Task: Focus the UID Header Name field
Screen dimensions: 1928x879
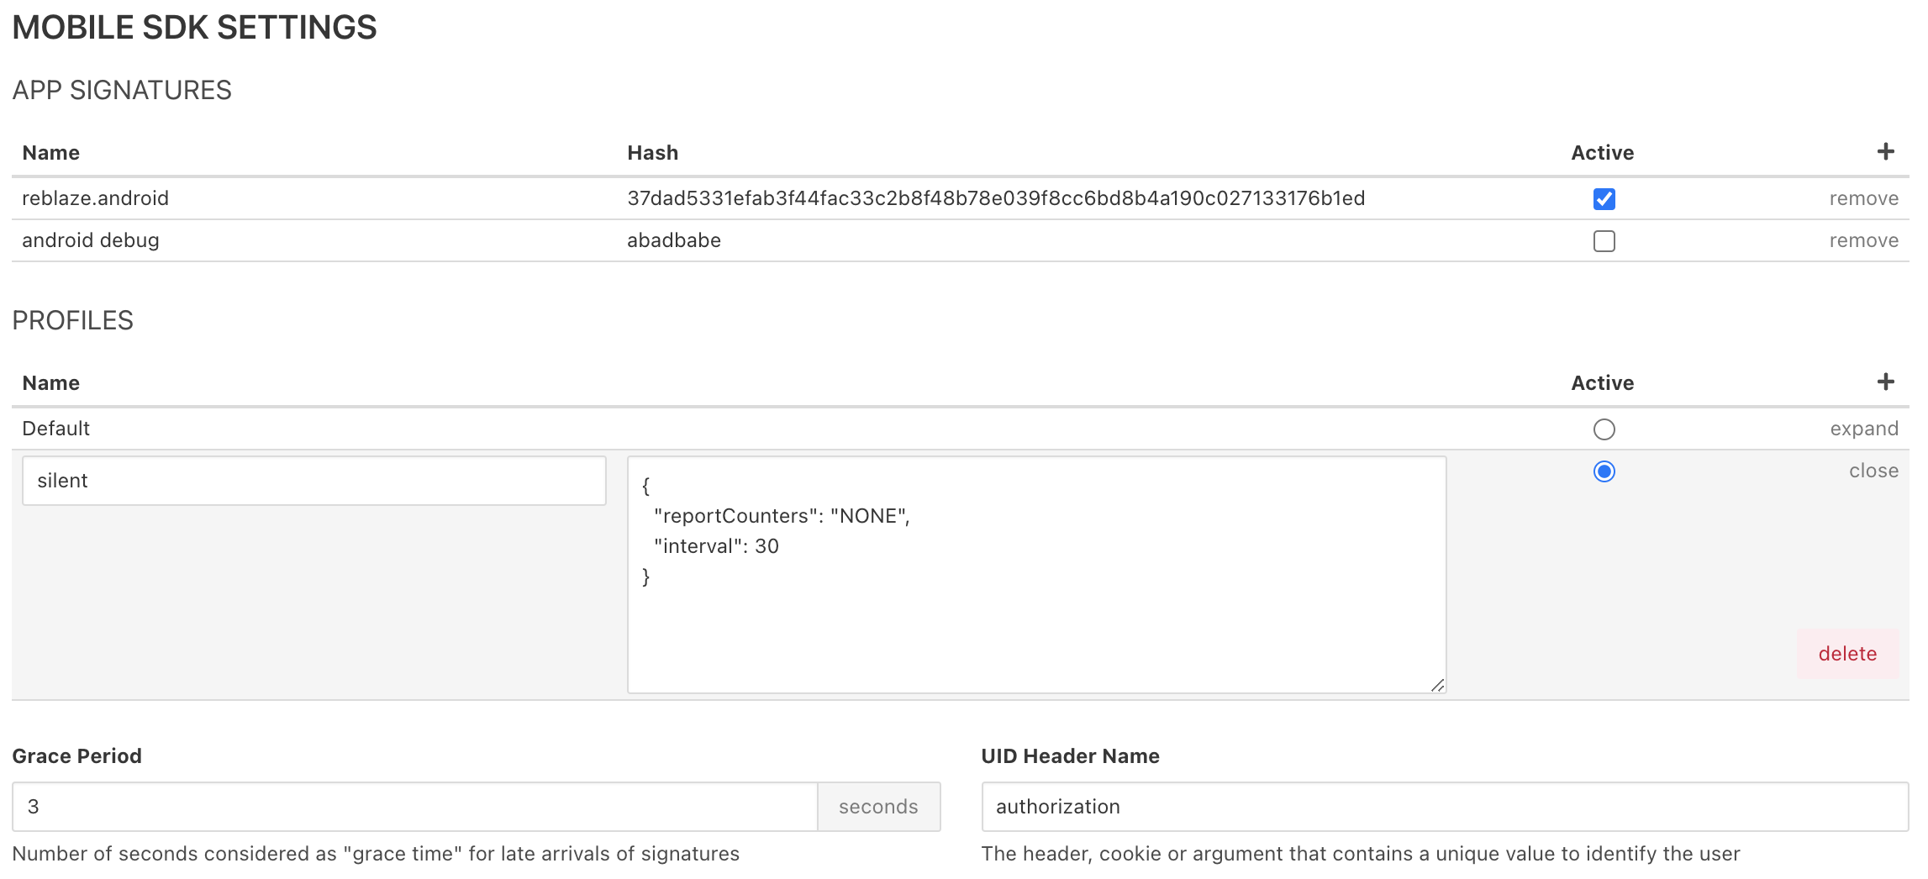Action: click(1444, 807)
